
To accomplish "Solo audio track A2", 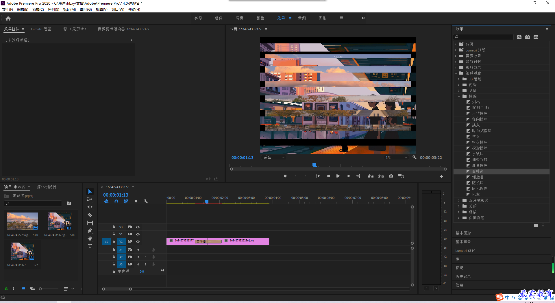I will (x=145, y=257).
